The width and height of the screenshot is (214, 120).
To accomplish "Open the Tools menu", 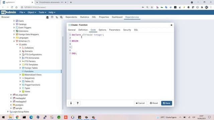I will [x=42, y=12].
